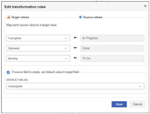Click the arrow beside In Progress source

click(75, 38)
